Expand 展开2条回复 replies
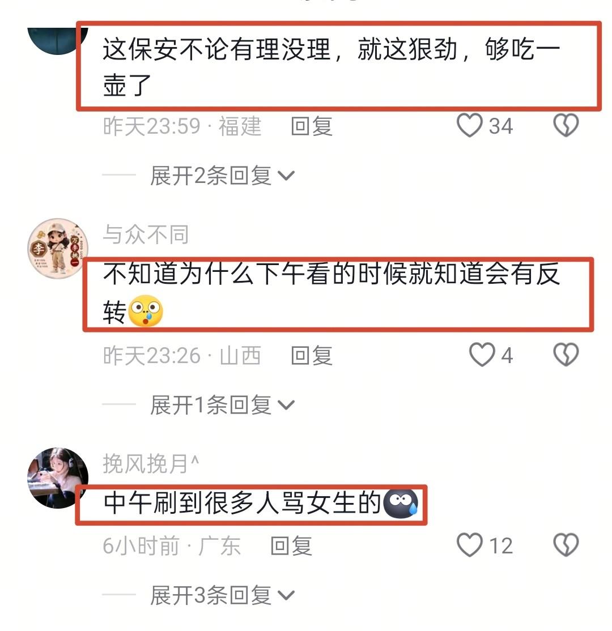 point(222,176)
